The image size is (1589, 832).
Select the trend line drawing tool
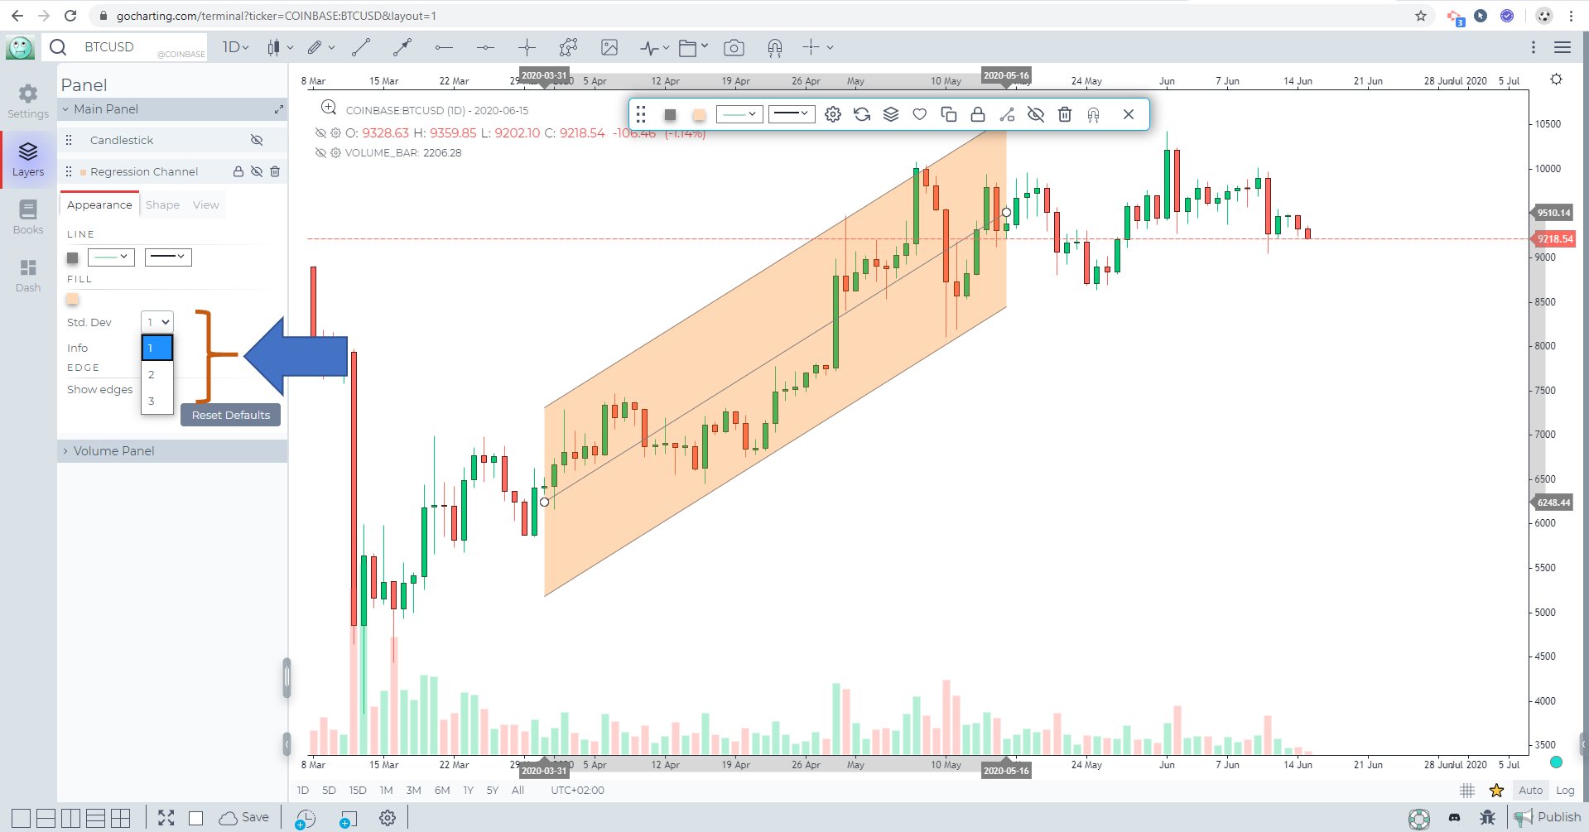coord(361,47)
